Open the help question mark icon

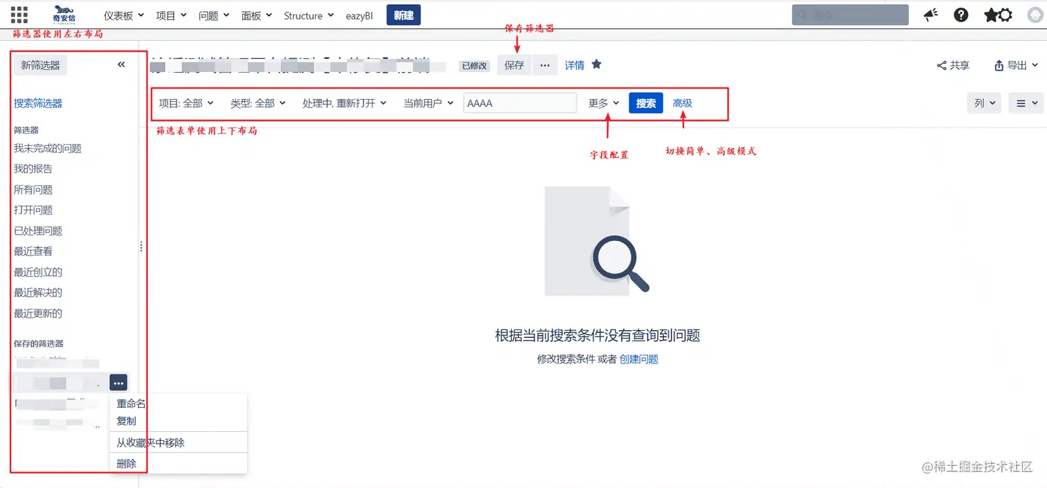[x=960, y=15]
